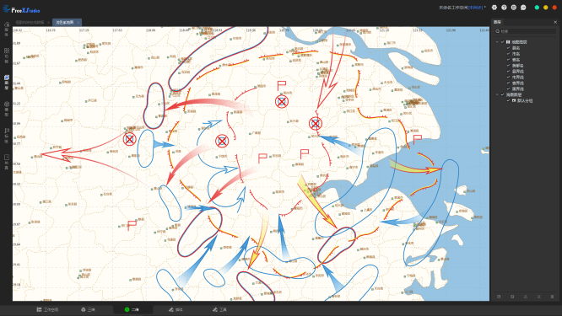Toggle the 地图图层 group checkbox
Viewport: 562px width, 316px height.
click(502, 42)
